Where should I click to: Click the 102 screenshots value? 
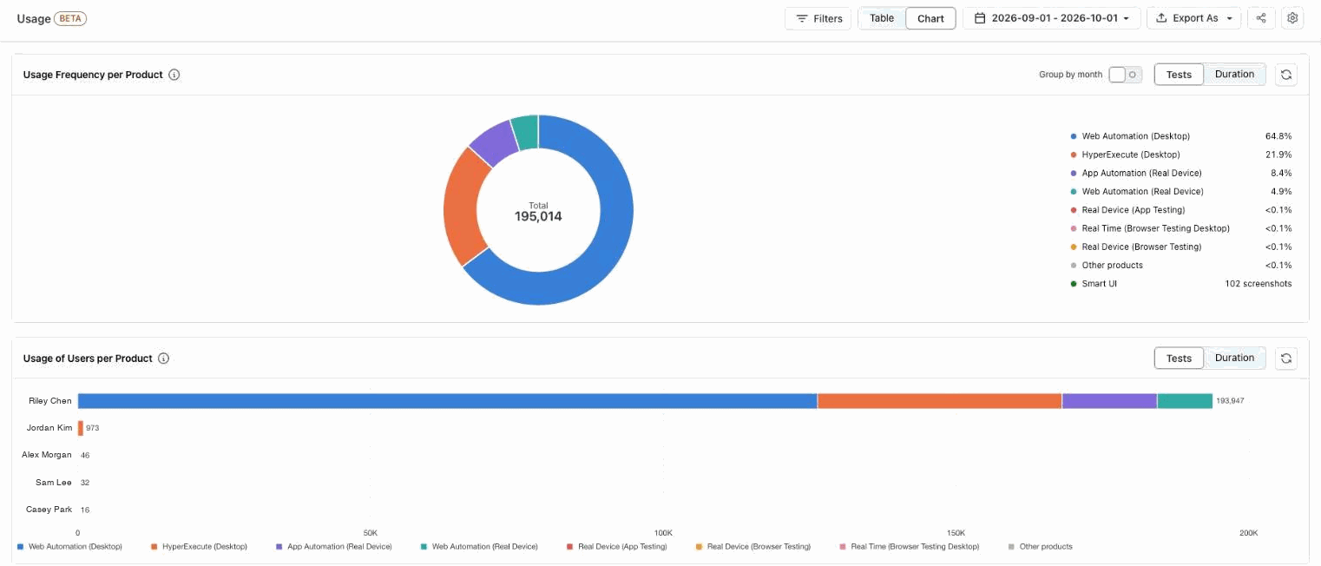(x=1259, y=284)
